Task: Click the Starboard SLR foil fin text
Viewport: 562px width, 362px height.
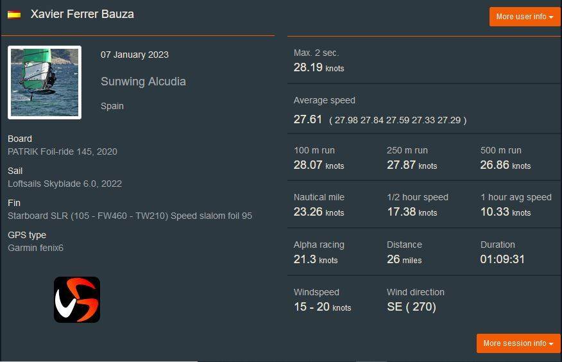Action: 130,216
